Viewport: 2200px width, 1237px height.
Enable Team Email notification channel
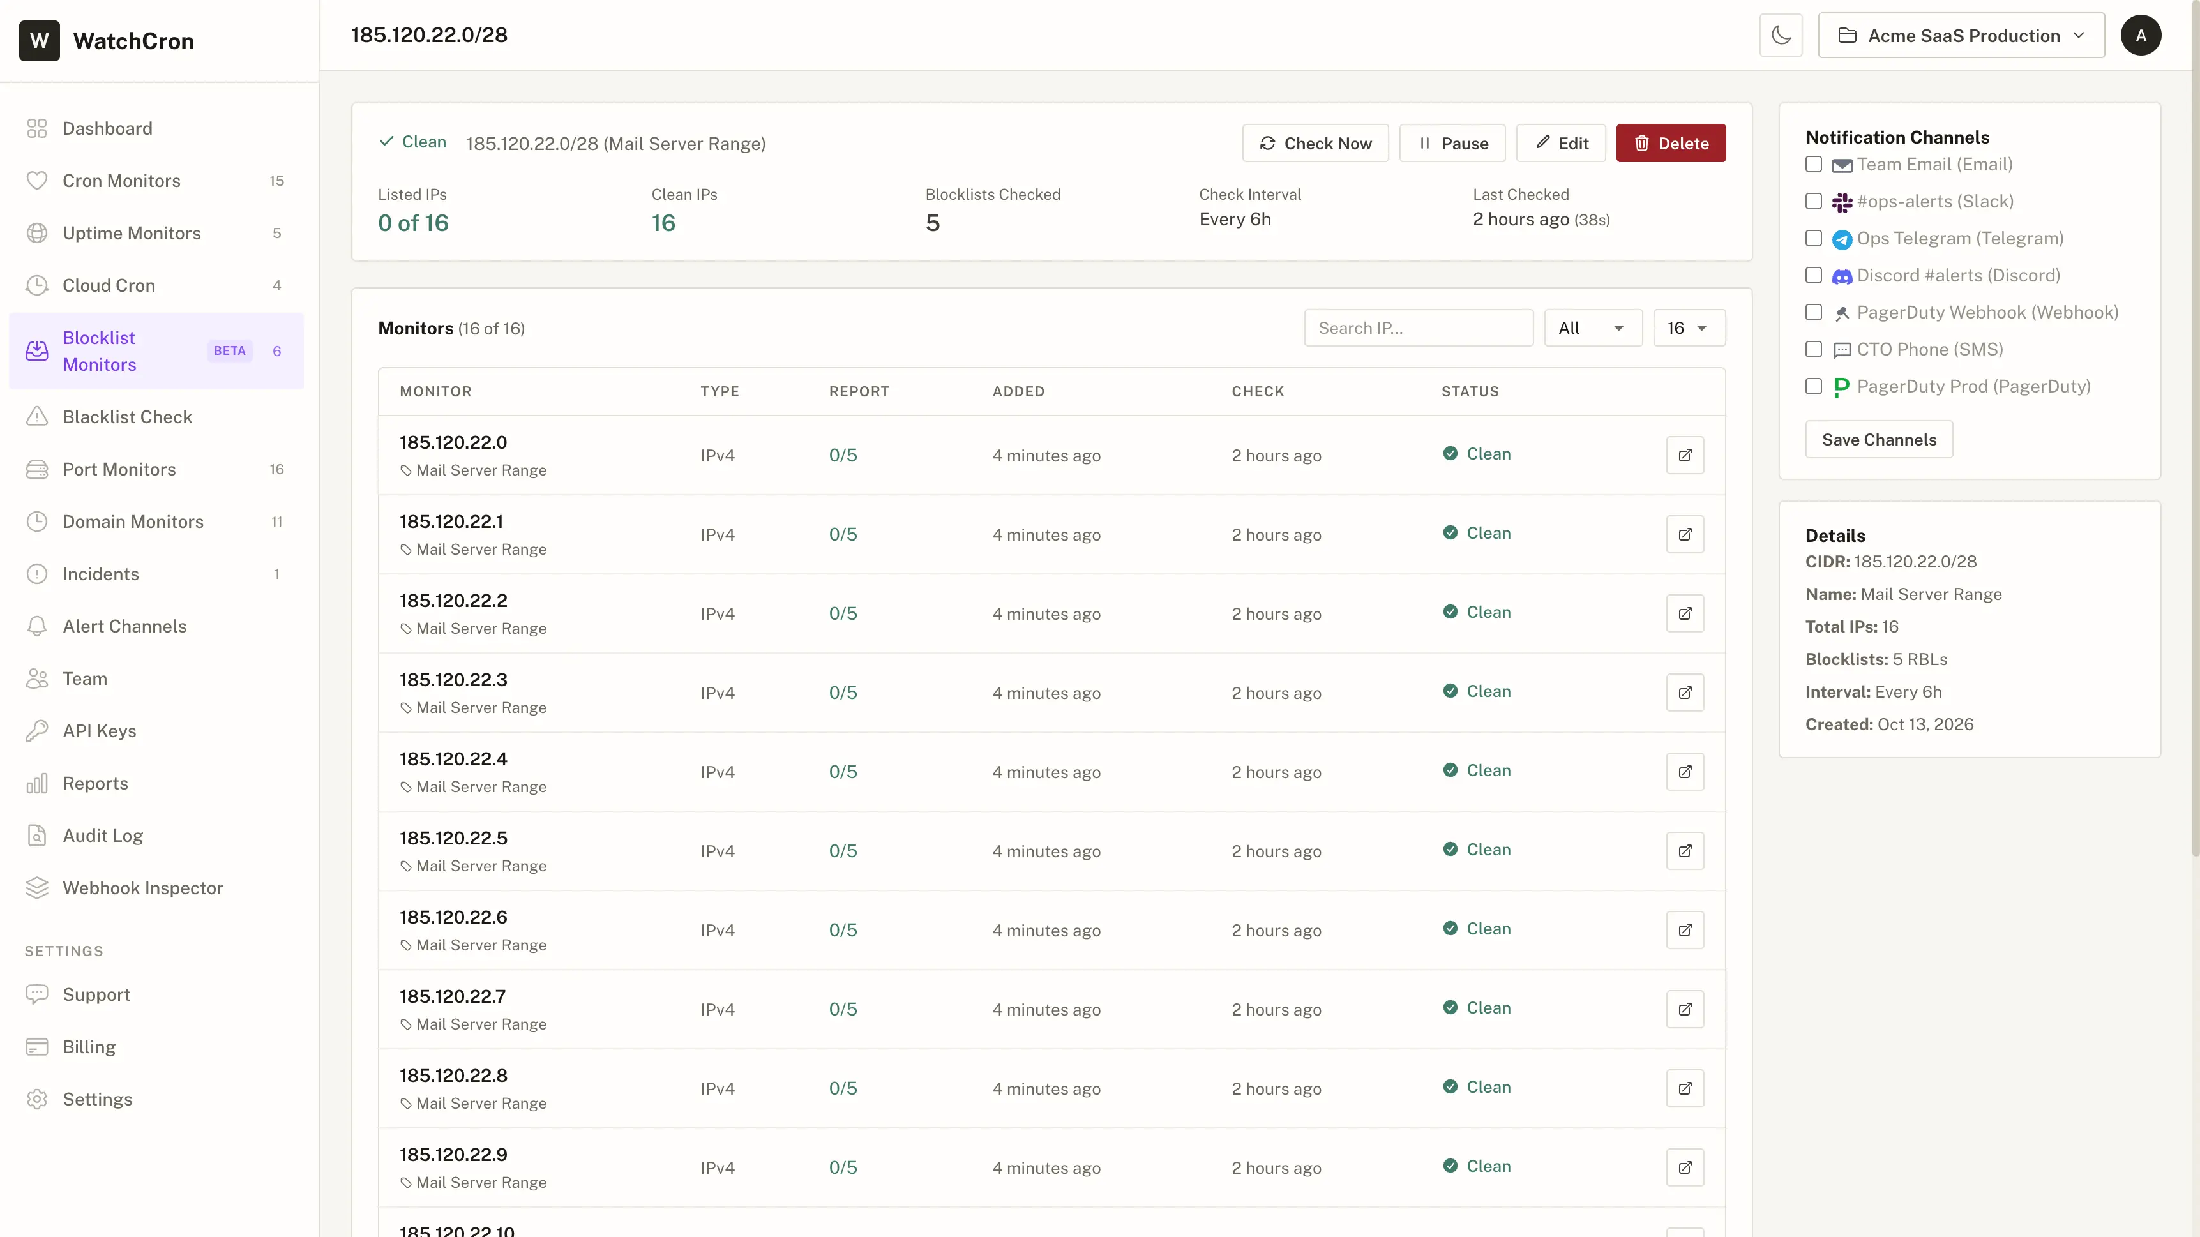point(1813,164)
